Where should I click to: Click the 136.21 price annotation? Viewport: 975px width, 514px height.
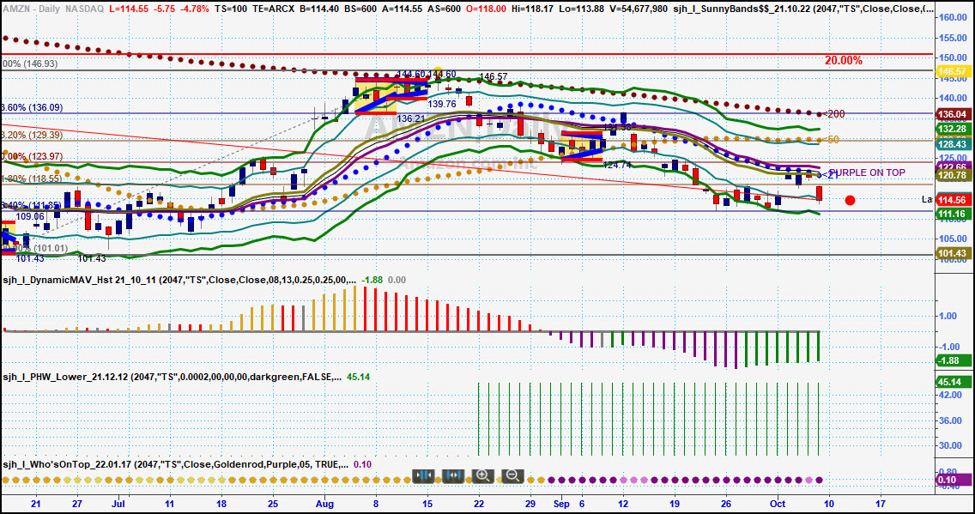pos(410,118)
